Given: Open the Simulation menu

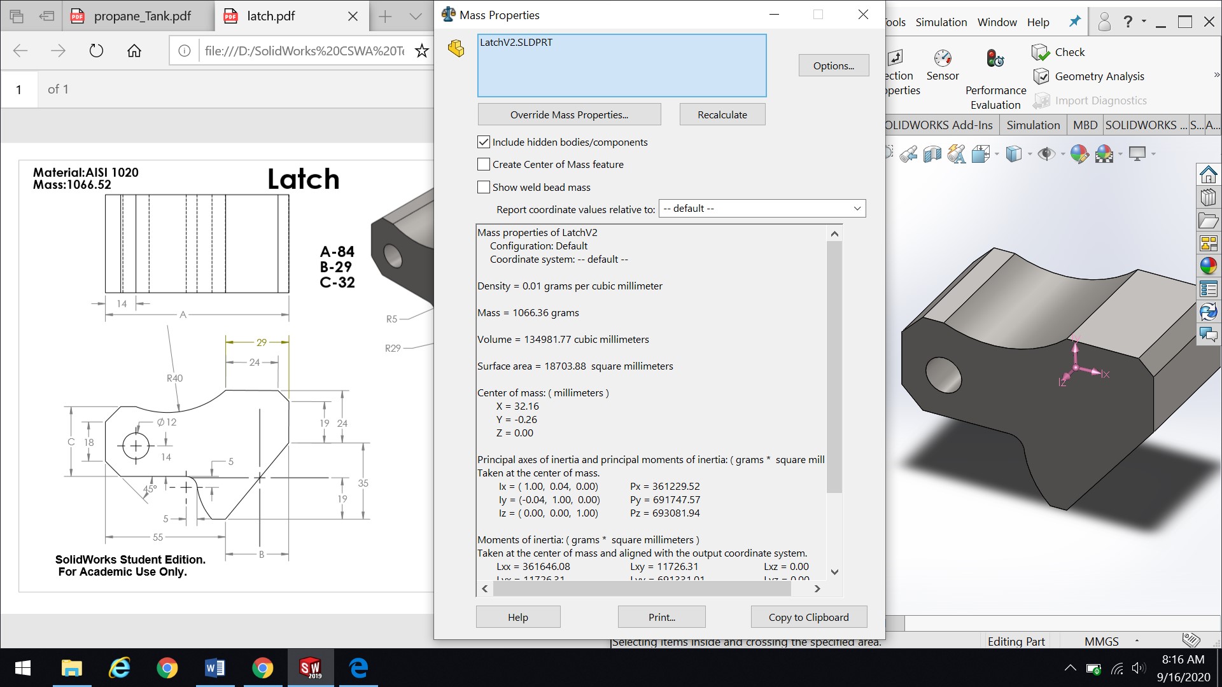Looking at the screenshot, I should [941, 22].
